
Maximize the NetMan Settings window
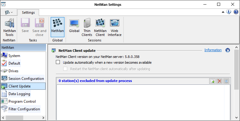tap(219, 4)
